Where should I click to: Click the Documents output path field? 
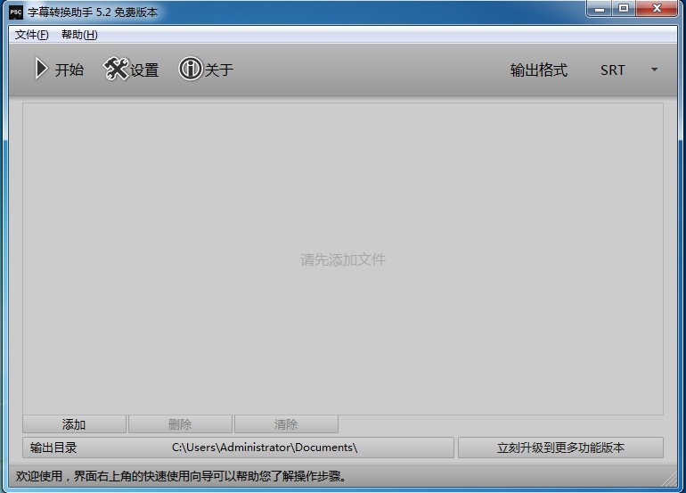(x=265, y=448)
